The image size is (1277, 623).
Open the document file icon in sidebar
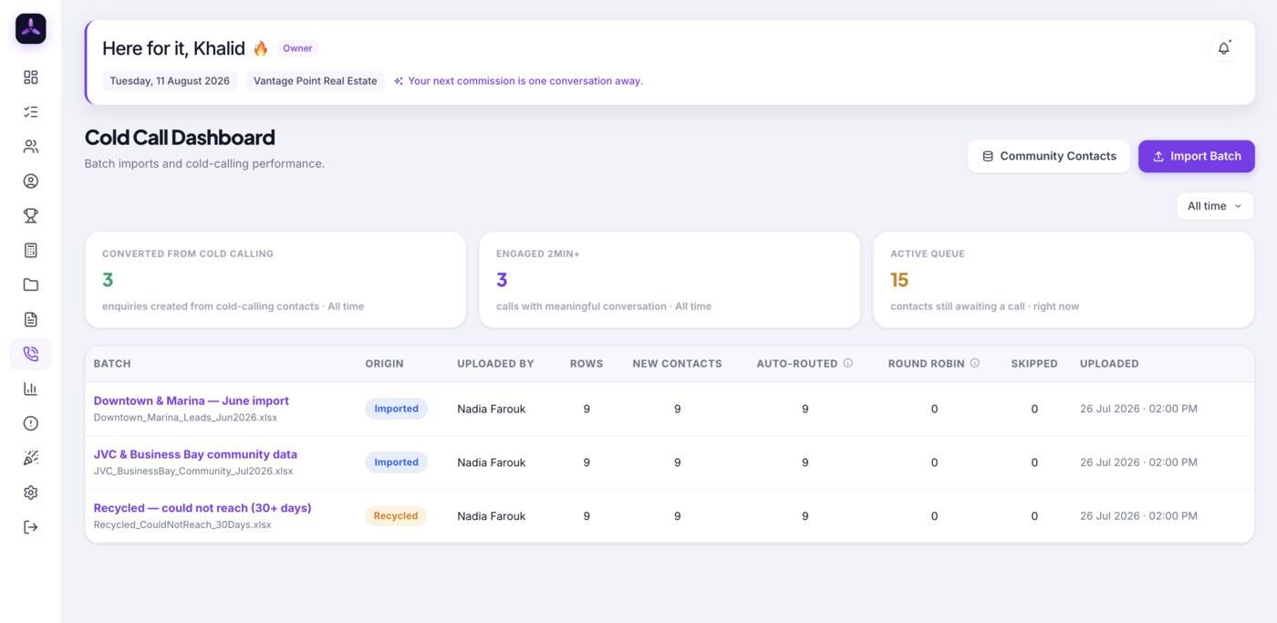tap(31, 319)
